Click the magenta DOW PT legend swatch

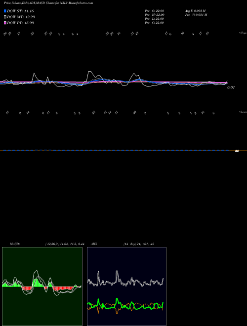tap(5, 23)
